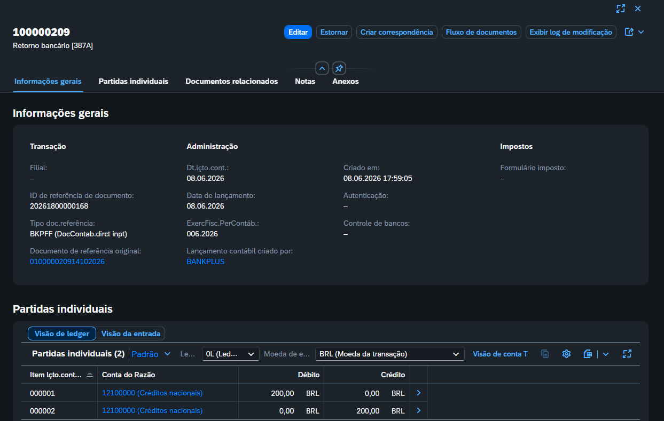Click Criar correspondência button
The height and width of the screenshot is (421, 664).
(397, 32)
